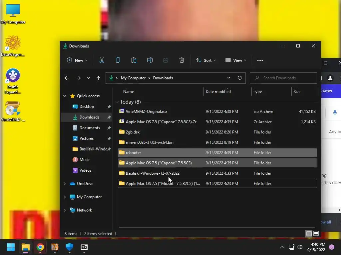This screenshot has width=341, height=255.
Task: Click the Paste clipboard icon
Action: (134, 60)
